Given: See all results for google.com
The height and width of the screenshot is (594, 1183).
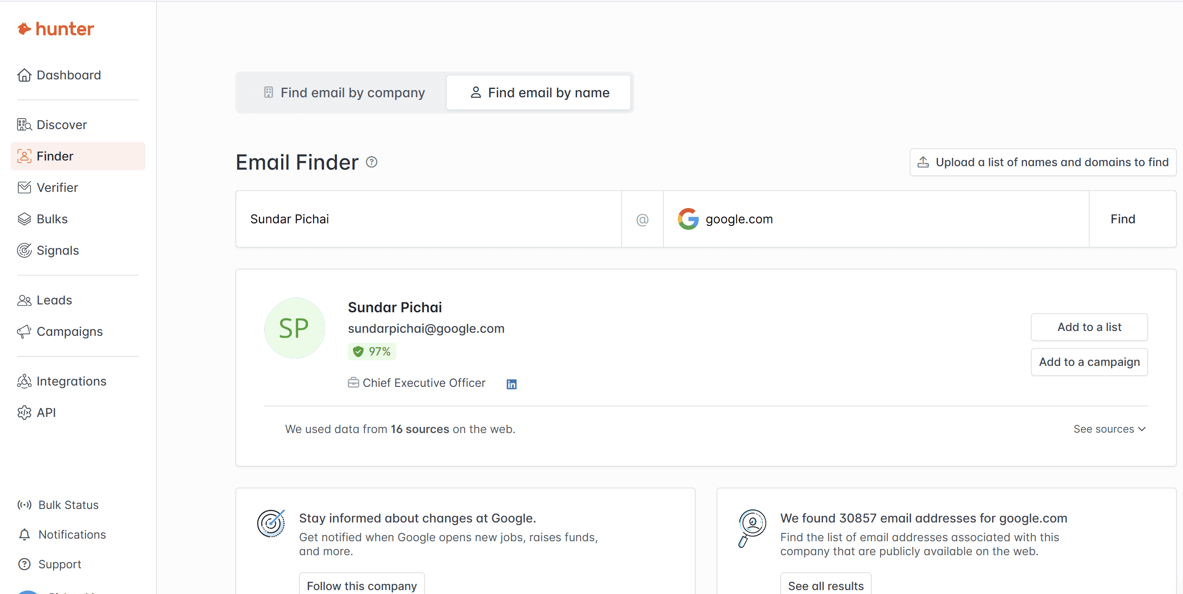Looking at the screenshot, I should (826, 585).
